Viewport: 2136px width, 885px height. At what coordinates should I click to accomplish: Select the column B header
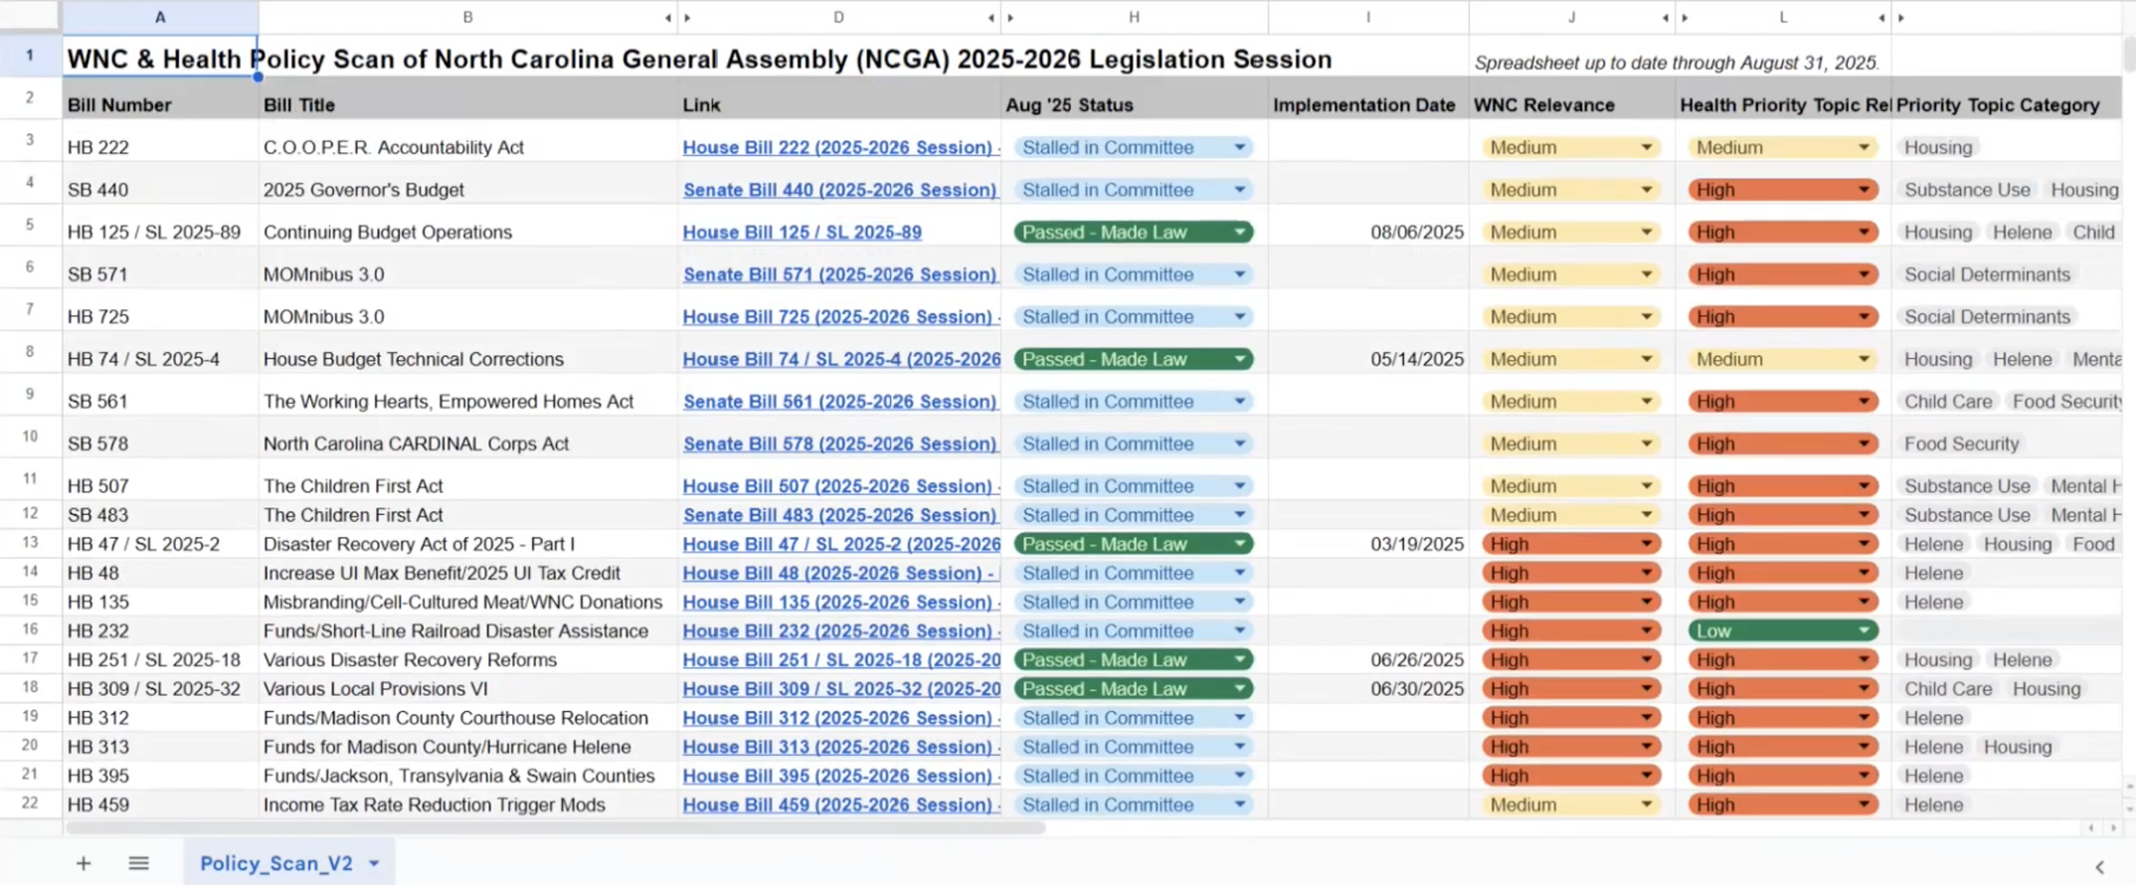click(468, 15)
